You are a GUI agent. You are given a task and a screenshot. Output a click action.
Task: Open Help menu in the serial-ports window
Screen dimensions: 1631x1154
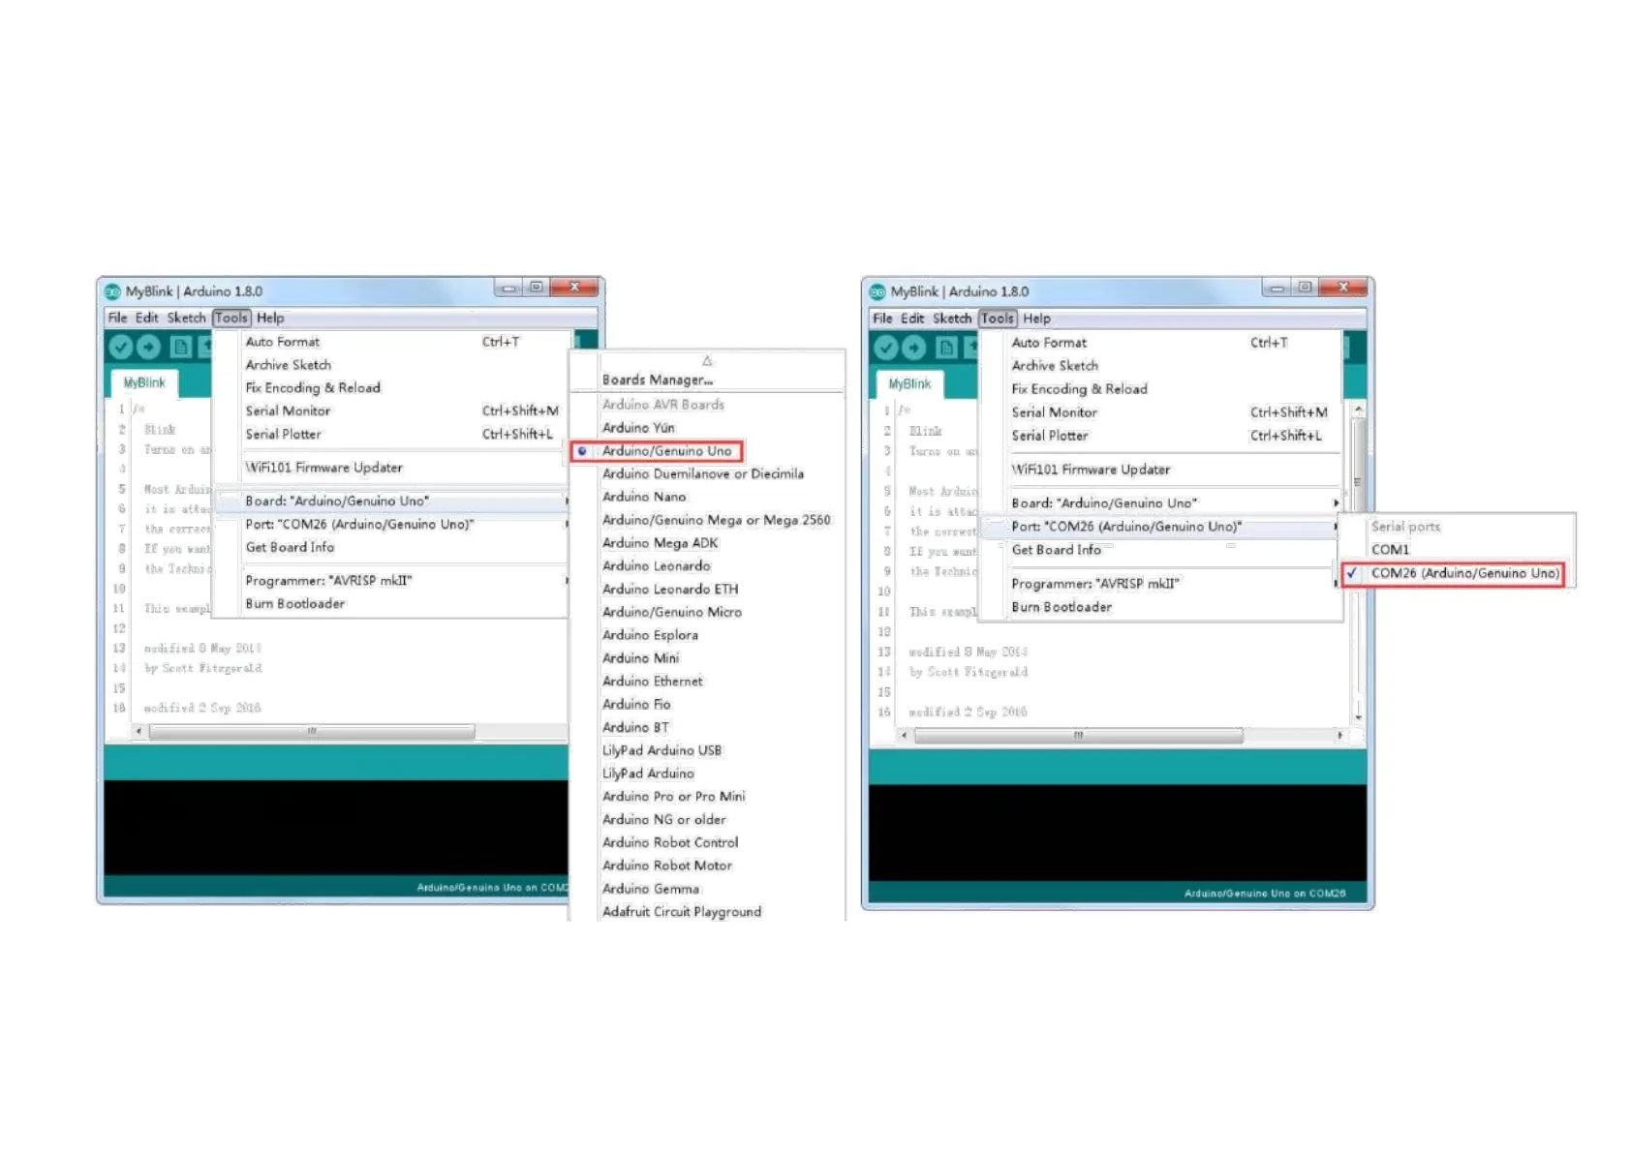(1036, 319)
